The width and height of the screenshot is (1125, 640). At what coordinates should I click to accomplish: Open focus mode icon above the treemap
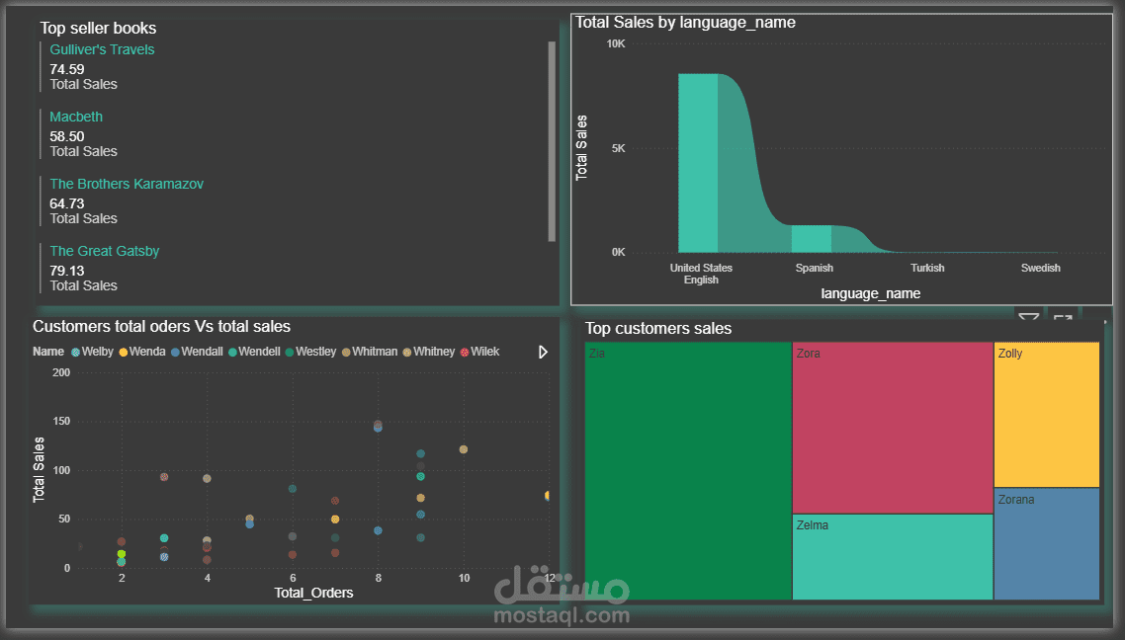click(x=1063, y=317)
